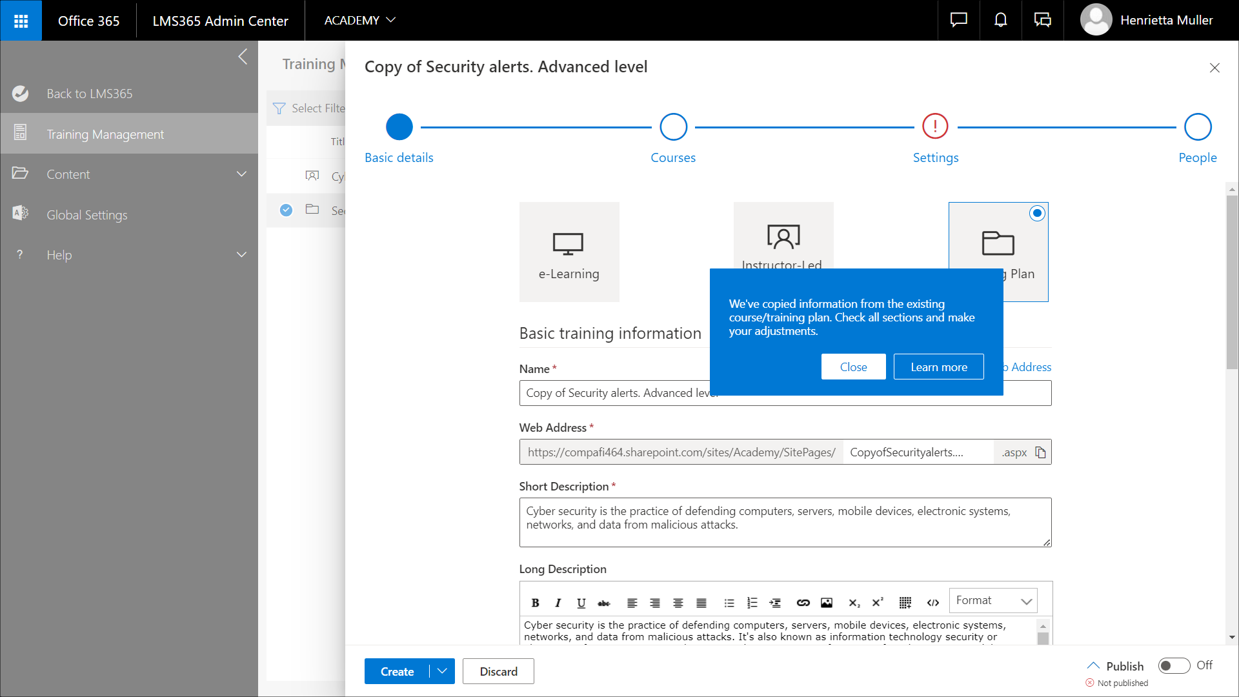
Task: Expand the Create button dropdown arrow
Action: click(442, 671)
